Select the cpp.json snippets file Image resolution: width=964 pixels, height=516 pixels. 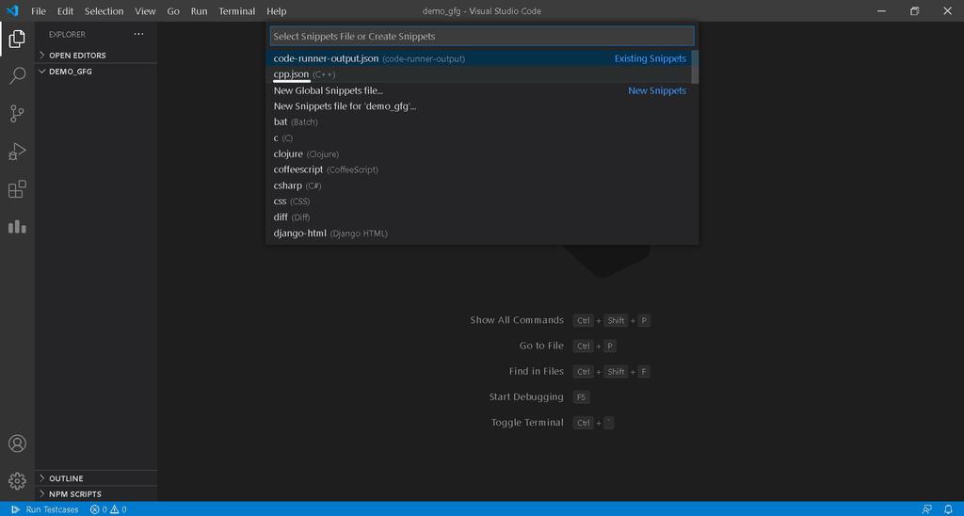pyautogui.click(x=479, y=74)
